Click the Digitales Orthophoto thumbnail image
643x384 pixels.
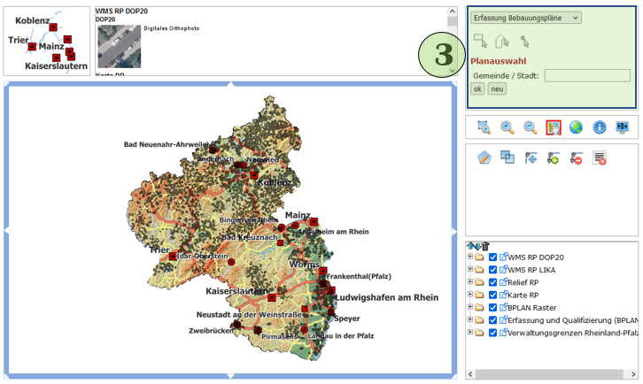[x=119, y=46]
